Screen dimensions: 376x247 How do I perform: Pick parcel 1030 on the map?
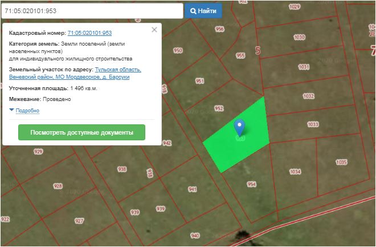point(299,37)
